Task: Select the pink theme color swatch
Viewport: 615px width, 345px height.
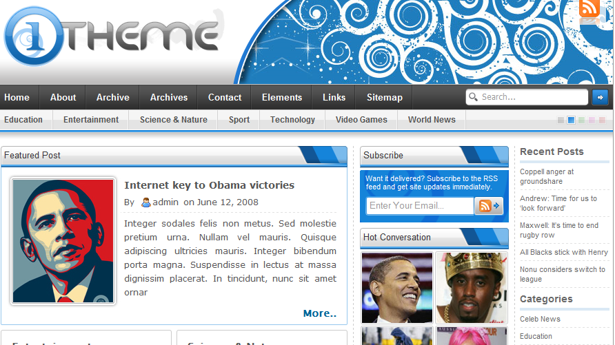Action: (x=592, y=120)
